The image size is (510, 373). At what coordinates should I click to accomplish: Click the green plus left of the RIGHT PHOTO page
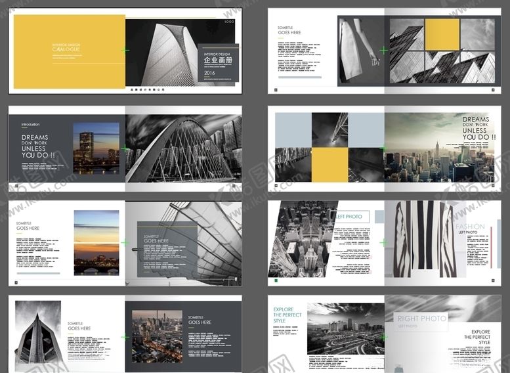(x=383, y=337)
